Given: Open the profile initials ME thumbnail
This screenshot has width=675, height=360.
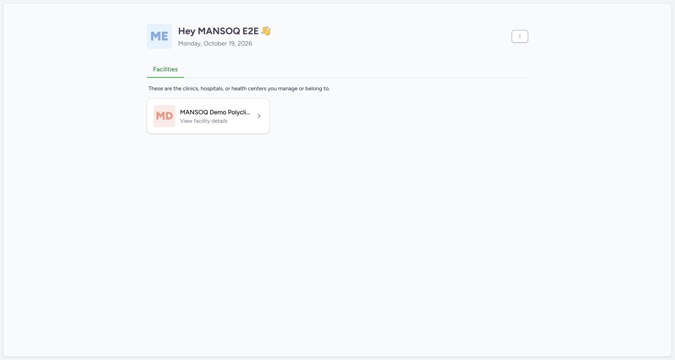Looking at the screenshot, I should (x=159, y=36).
